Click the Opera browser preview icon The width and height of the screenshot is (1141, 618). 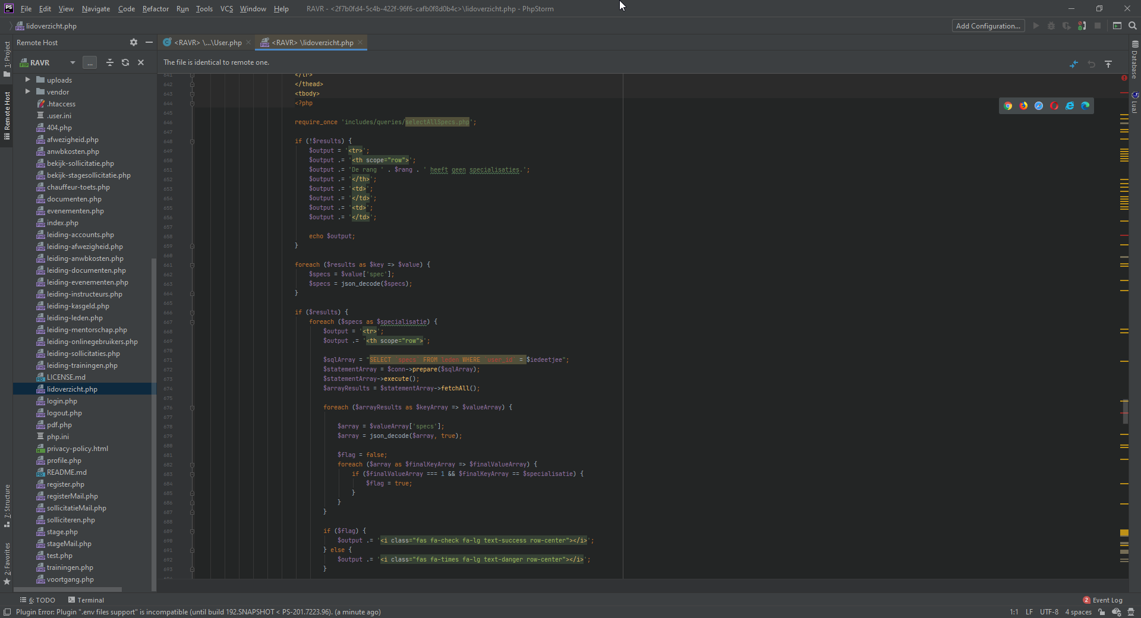(x=1054, y=106)
